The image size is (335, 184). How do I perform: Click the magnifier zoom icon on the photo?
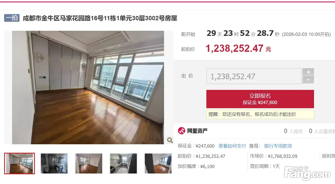click(x=170, y=140)
